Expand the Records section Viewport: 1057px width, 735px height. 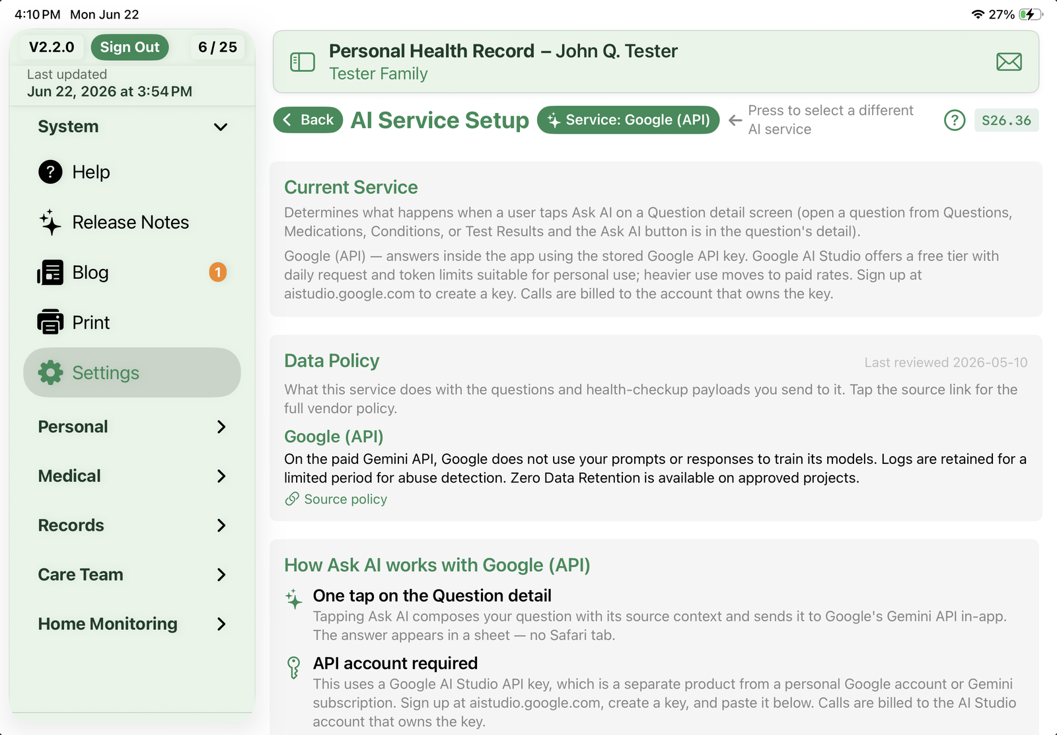132,525
